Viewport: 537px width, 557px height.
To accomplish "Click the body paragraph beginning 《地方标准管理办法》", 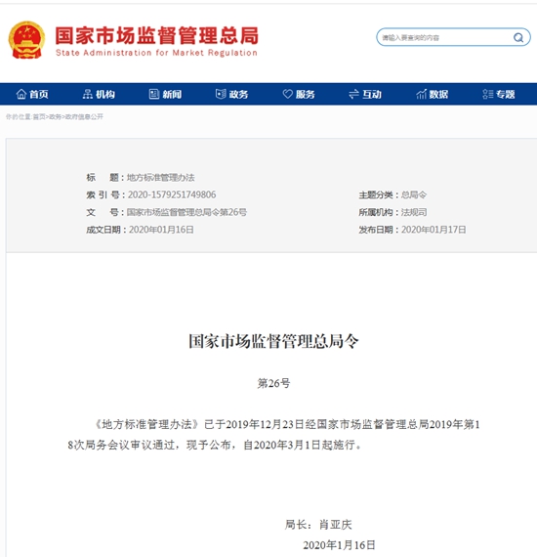I will (x=273, y=435).
